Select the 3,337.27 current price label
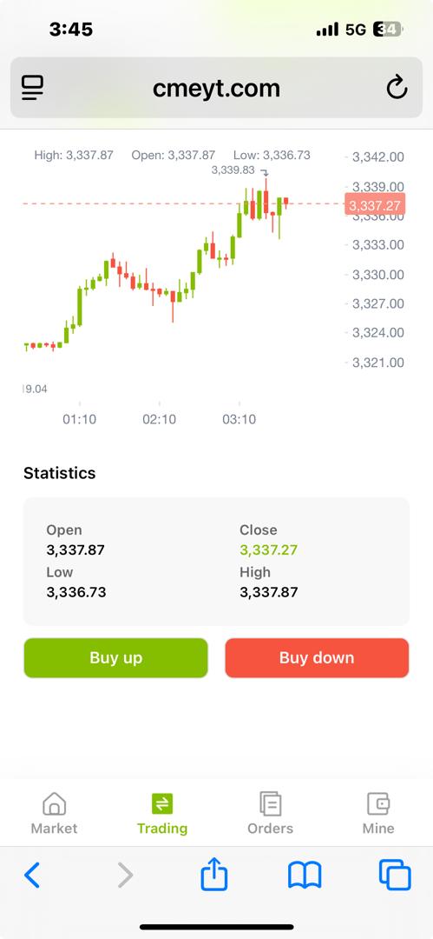The image size is (433, 939). [x=375, y=205]
